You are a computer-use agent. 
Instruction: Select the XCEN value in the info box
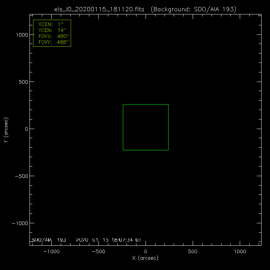click(x=59, y=25)
